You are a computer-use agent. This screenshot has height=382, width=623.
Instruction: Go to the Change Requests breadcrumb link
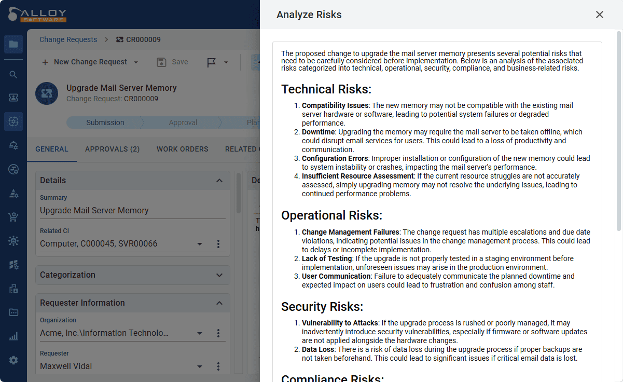point(68,39)
